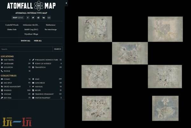Click into the Search text field
The image size is (191, 128).
[26, 49]
